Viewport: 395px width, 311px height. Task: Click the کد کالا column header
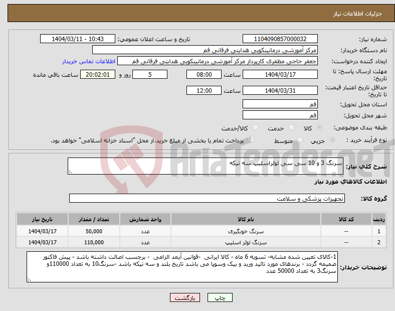pos(346,219)
